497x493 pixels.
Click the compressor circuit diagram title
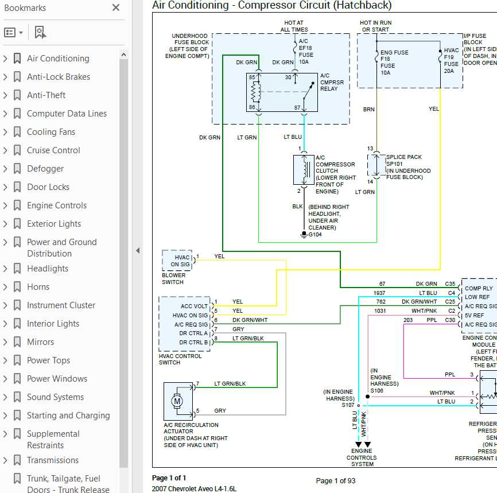click(x=272, y=5)
